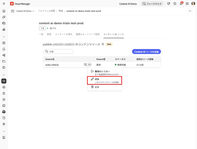Open the app switcher grid icon
197x149 pixels.
coord(187,4)
